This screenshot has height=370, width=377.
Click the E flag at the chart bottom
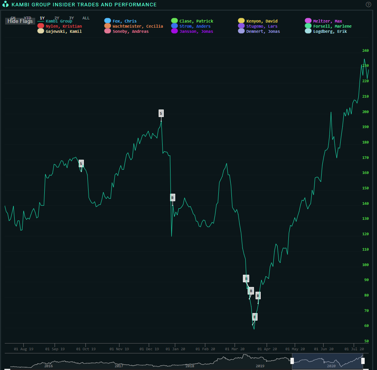255,317
